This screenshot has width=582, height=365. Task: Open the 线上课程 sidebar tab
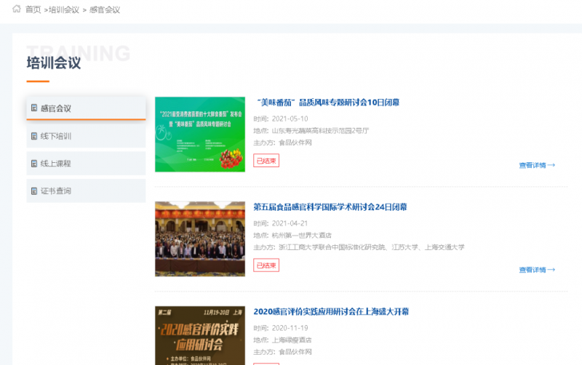[86, 164]
